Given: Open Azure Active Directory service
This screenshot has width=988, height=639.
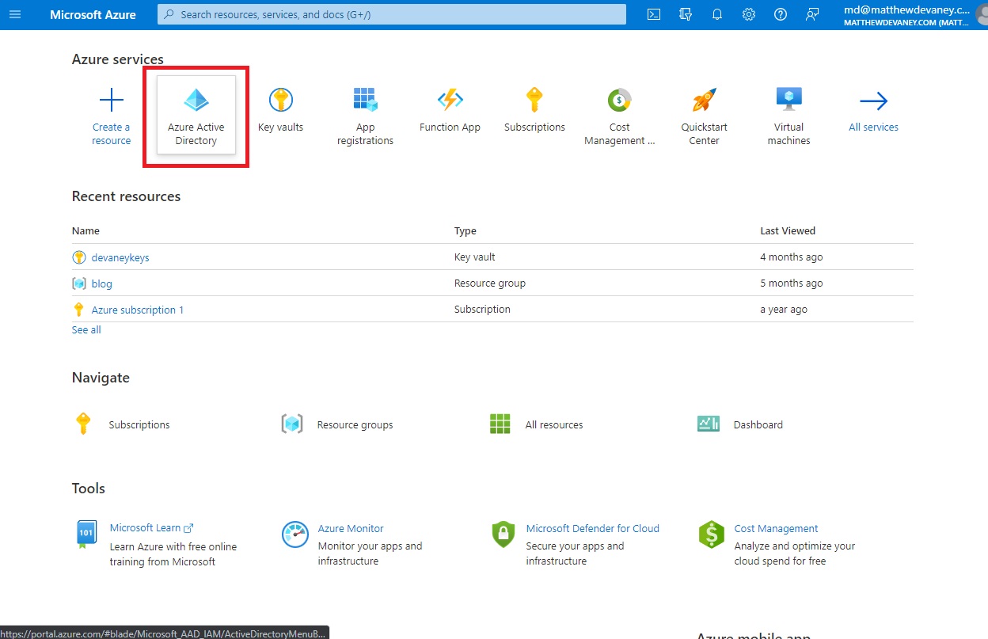Looking at the screenshot, I should [196, 115].
